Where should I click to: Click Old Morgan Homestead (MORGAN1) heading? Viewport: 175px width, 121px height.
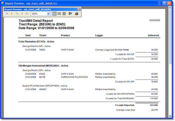click(43, 66)
